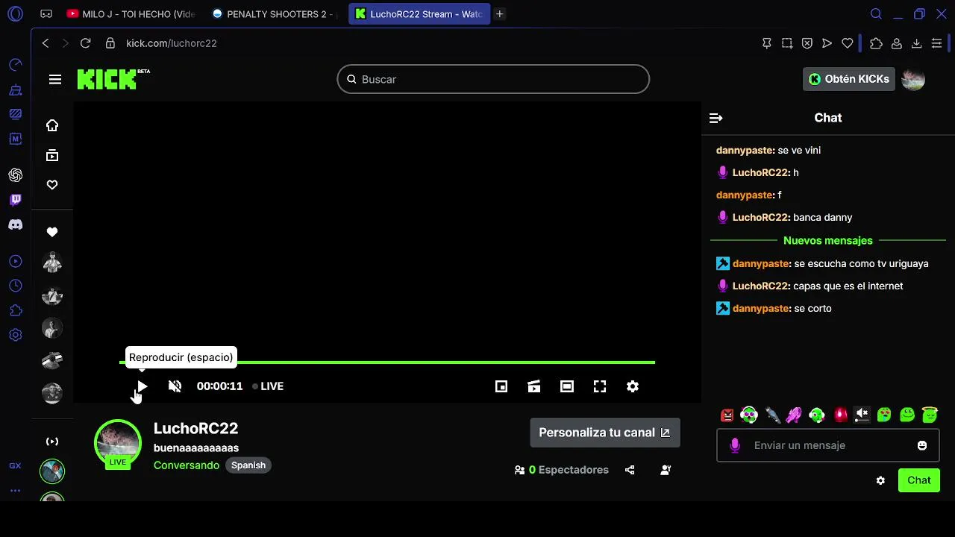Open the browser downloads panel
Image resolution: width=955 pixels, height=537 pixels.
[917, 43]
